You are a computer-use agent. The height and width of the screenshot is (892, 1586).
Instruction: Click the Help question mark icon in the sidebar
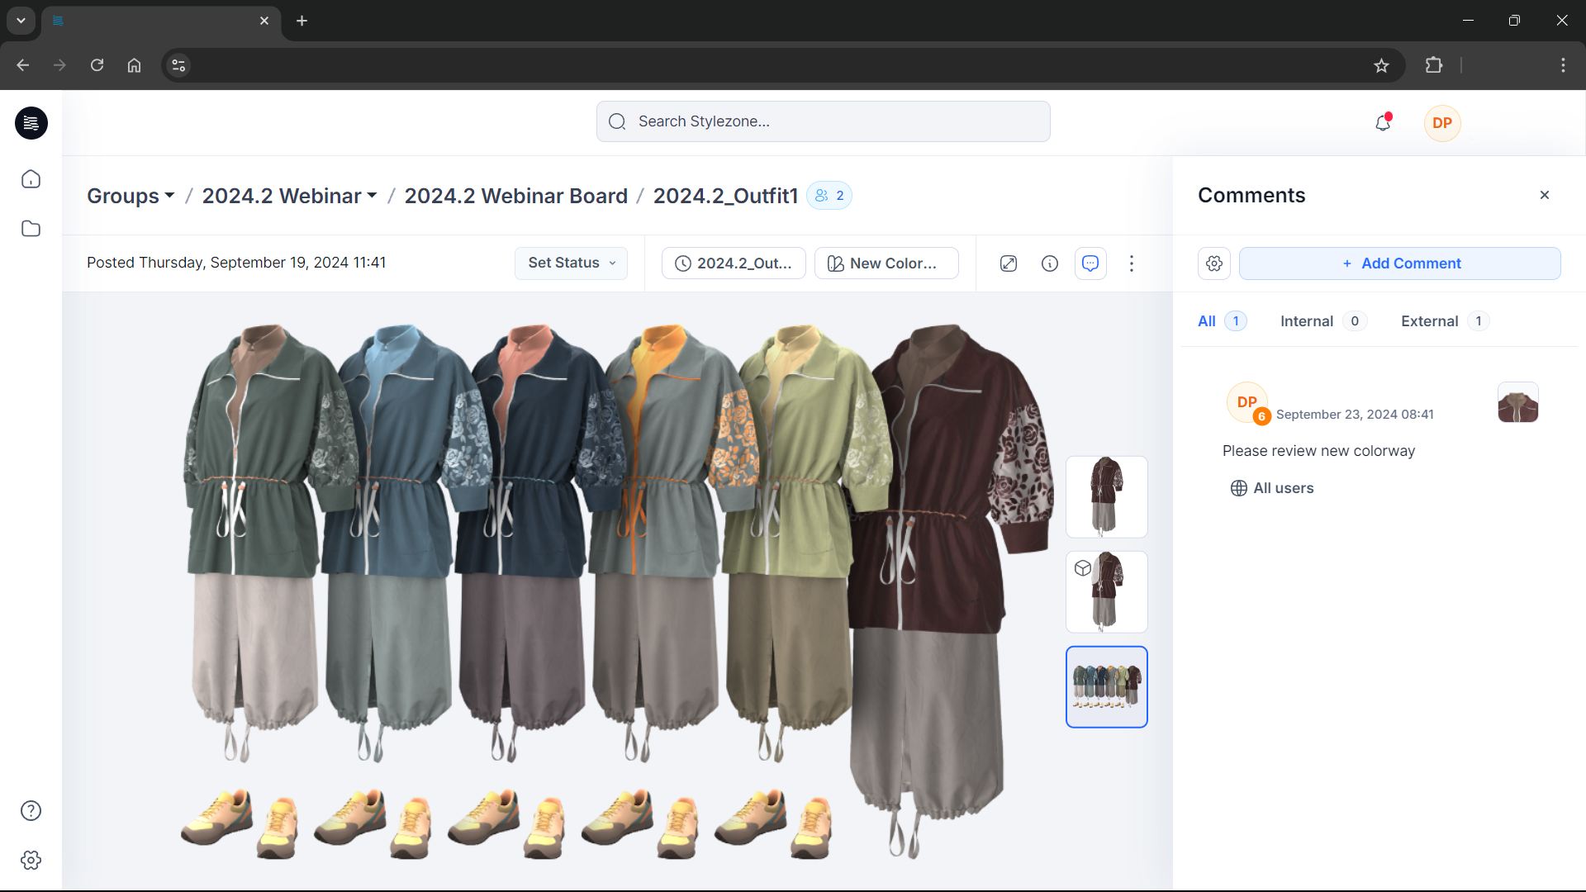31,810
